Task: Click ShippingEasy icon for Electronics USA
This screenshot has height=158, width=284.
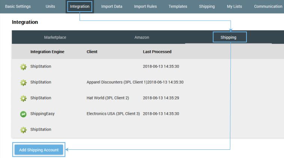Action: (23, 114)
